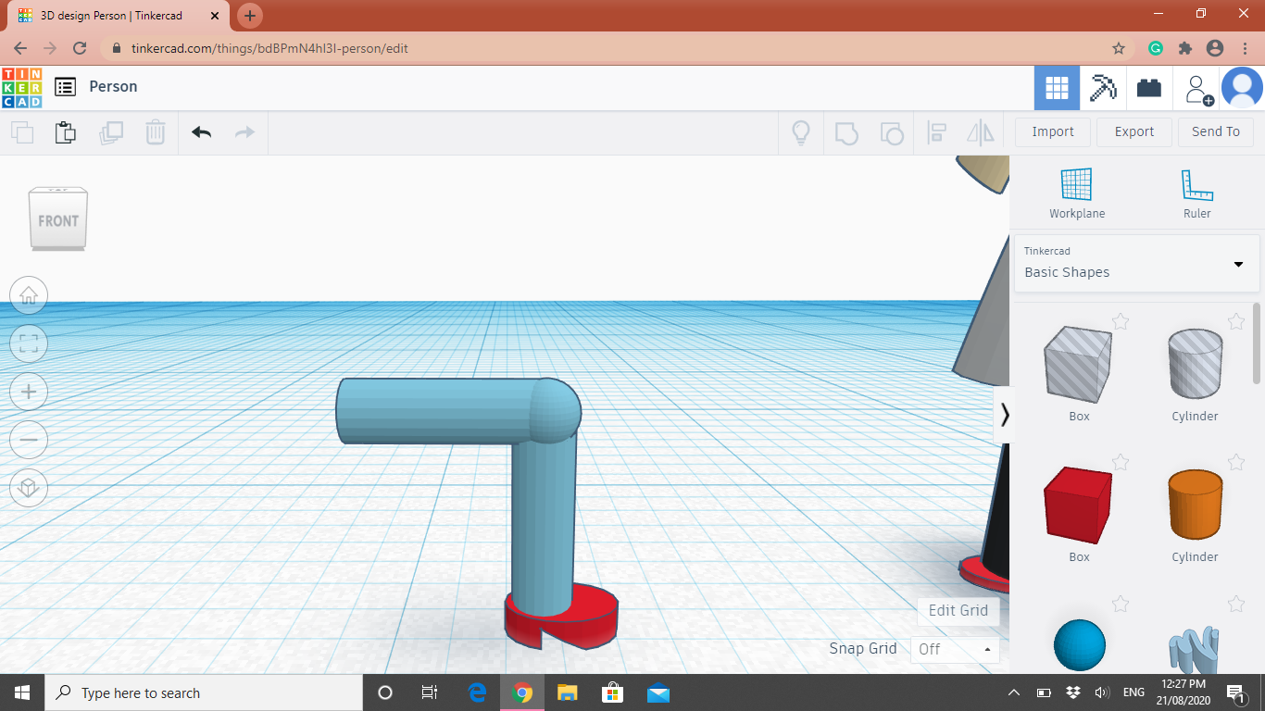Click the Export button
Image resolution: width=1265 pixels, height=711 pixels.
pos(1134,131)
